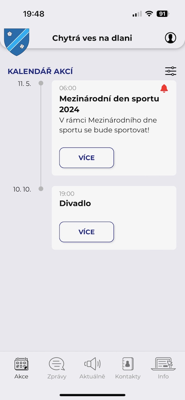This screenshot has width=185, height=400.
Task: Open the Zprávy speech bubble icon
Action: point(57,364)
